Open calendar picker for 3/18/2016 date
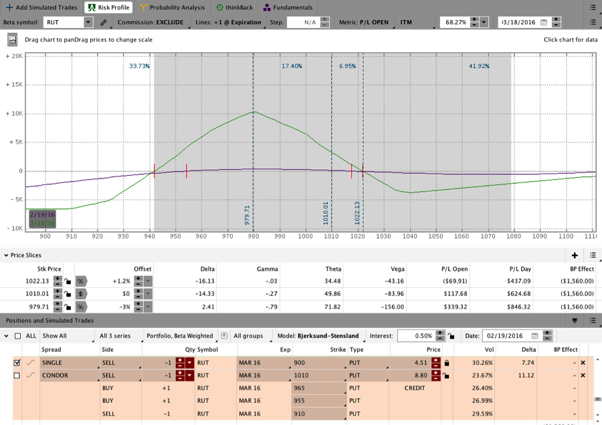Image resolution: width=602 pixels, height=425 pixels. (544, 22)
